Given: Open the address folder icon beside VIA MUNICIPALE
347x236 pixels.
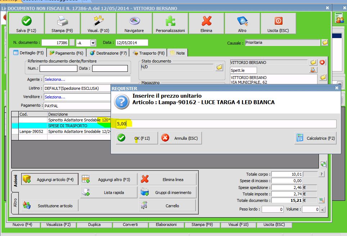Looking at the screenshot, I should tap(323, 78).
